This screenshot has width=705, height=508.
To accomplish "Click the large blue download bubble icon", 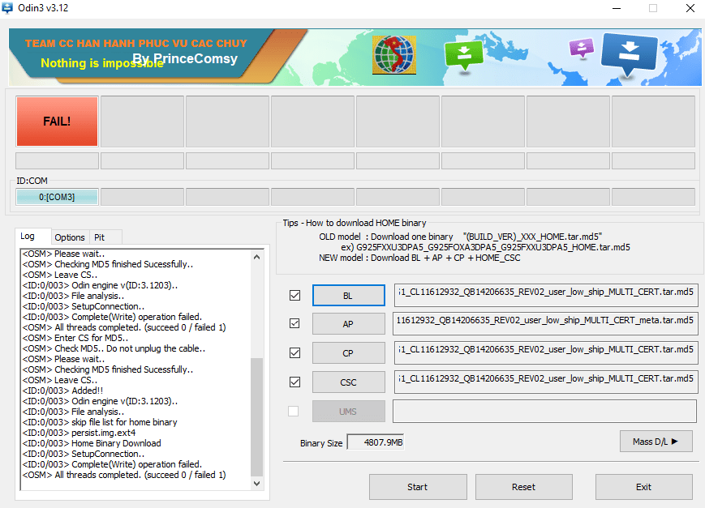I will click(629, 55).
